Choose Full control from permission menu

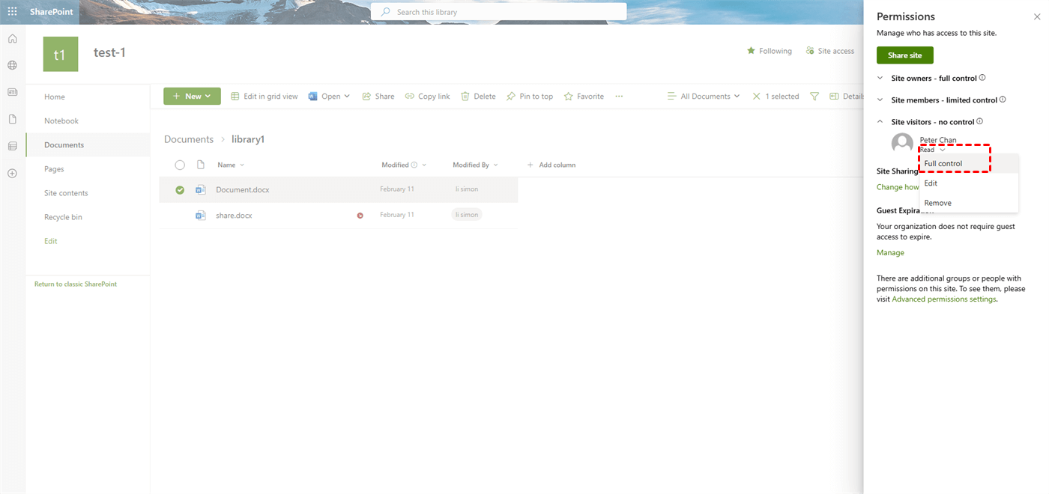[969, 163]
